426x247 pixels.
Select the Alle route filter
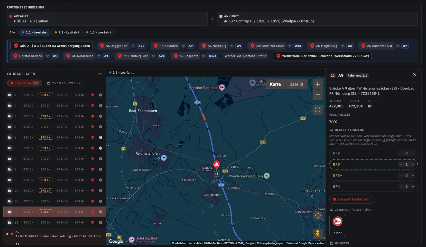coord(12,32)
